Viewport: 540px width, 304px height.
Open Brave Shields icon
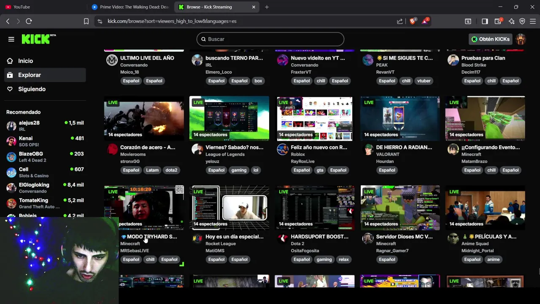(x=413, y=21)
